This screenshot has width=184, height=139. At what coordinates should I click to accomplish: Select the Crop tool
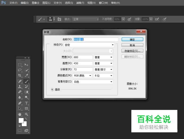click(20, 76)
